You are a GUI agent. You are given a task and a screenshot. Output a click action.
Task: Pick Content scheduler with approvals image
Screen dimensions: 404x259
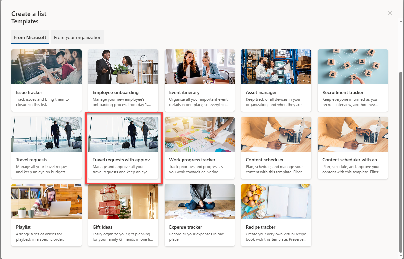353,134
